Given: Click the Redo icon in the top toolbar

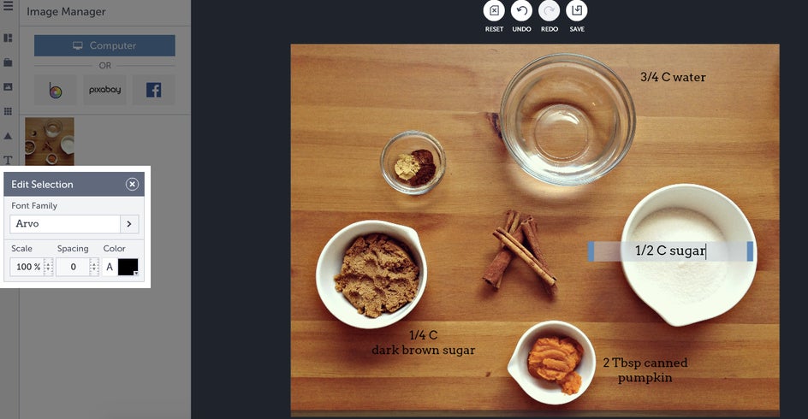Looking at the screenshot, I should tap(550, 11).
